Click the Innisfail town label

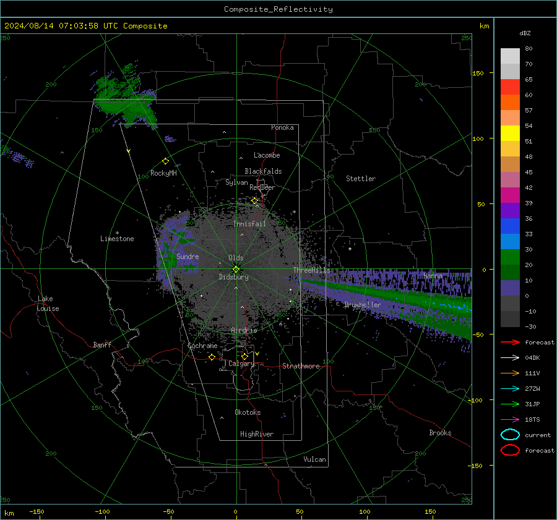pyautogui.click(x=249, y=224)
